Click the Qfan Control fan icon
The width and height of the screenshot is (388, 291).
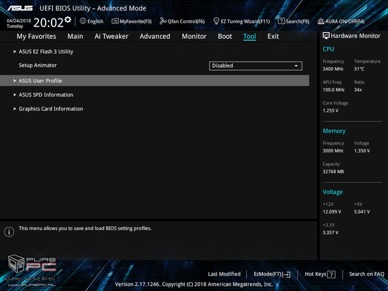[x=163, y=21]
